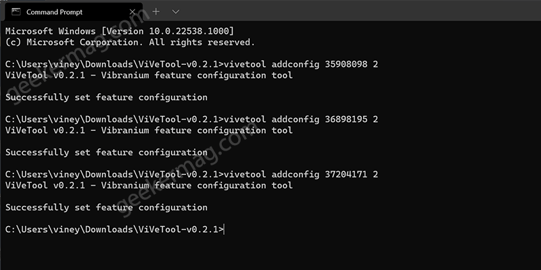Click the 'Microsoft Windows' text on top line
The height and width of the screenshot is (270, 541).
pos(50,31)
